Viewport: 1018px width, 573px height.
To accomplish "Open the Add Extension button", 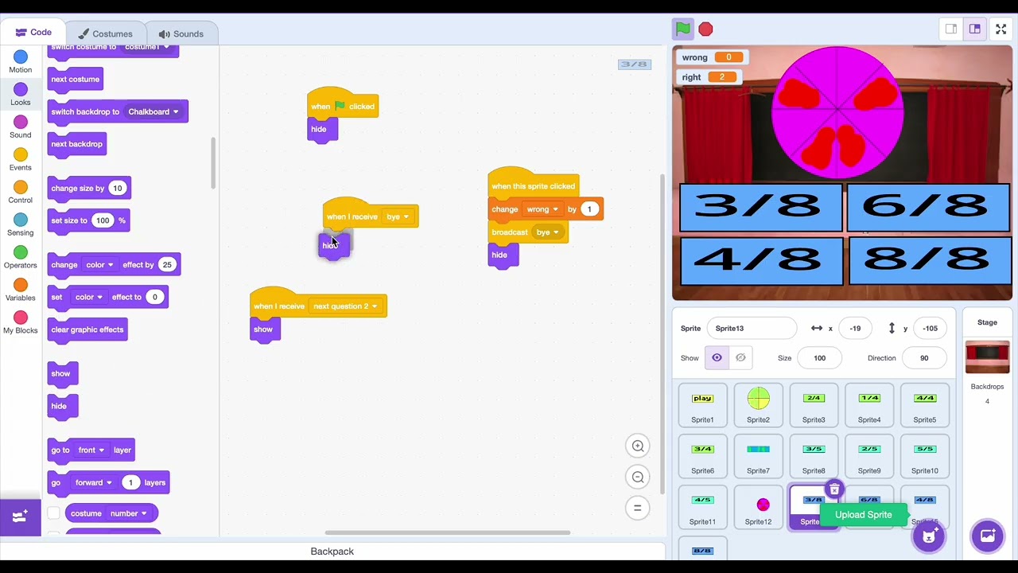I will click(21, 516).
